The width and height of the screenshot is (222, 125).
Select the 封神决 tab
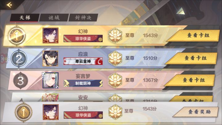[x=83, y=18]
